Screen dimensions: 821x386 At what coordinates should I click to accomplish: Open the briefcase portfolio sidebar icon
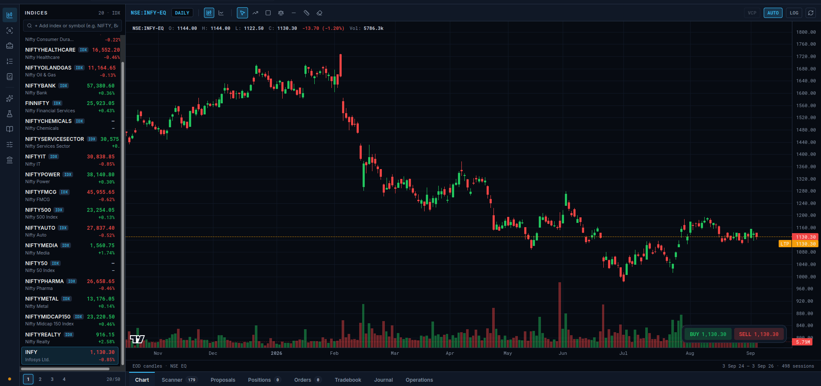pyautogui.click(x=9, y=46)
